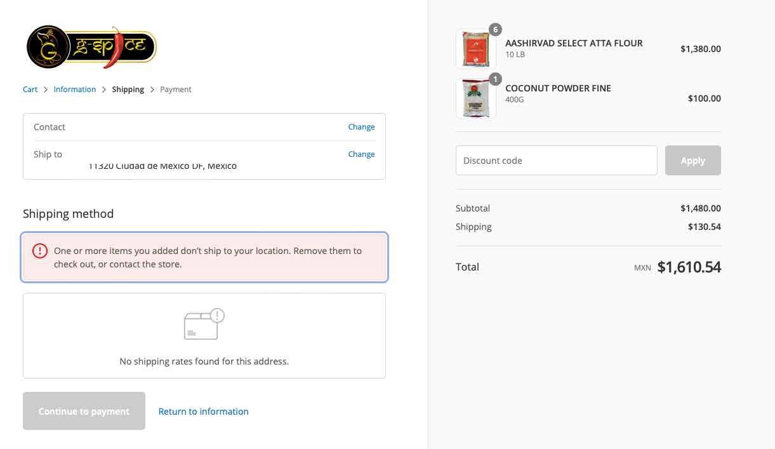Change the Contact details
This screenshot has height=449, width=775.
click(361, 127)
